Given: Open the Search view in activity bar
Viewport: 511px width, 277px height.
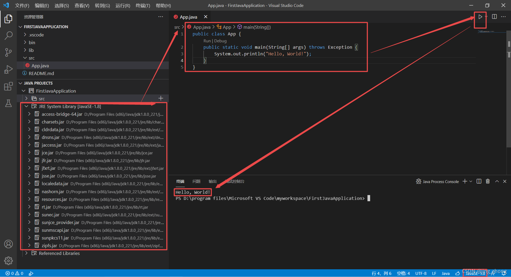Looking at the screenshot, I should (8, 35).
